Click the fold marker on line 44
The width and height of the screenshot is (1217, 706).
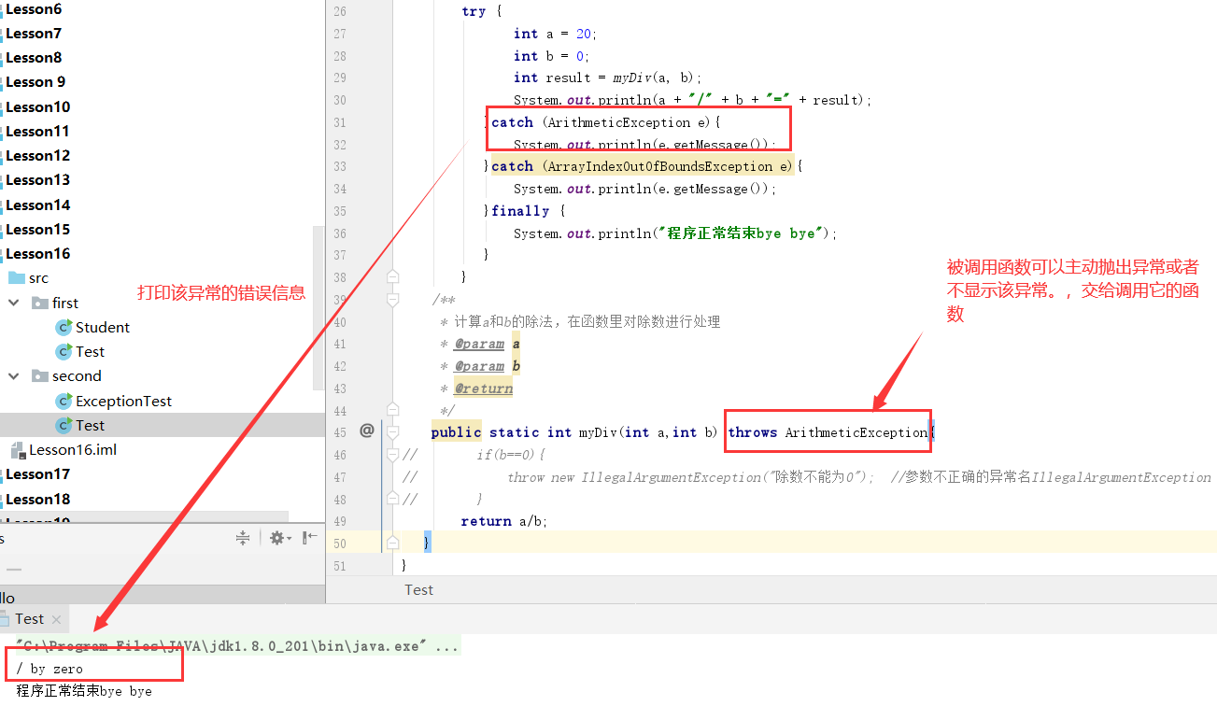(393, 410)
